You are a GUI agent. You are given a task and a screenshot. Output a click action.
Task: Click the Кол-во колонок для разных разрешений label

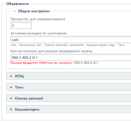[x=52, y=51]
